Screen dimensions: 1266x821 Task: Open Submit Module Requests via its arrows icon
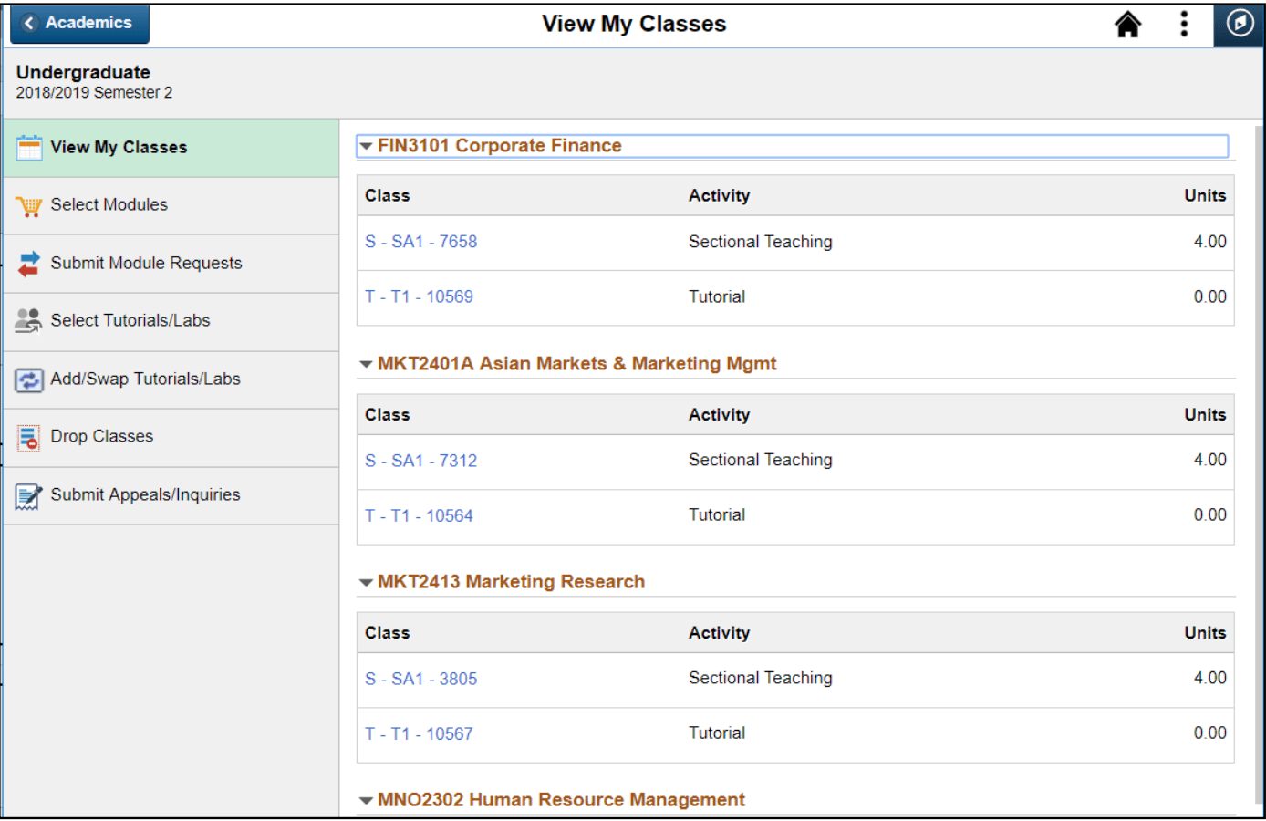pos(28,264)
